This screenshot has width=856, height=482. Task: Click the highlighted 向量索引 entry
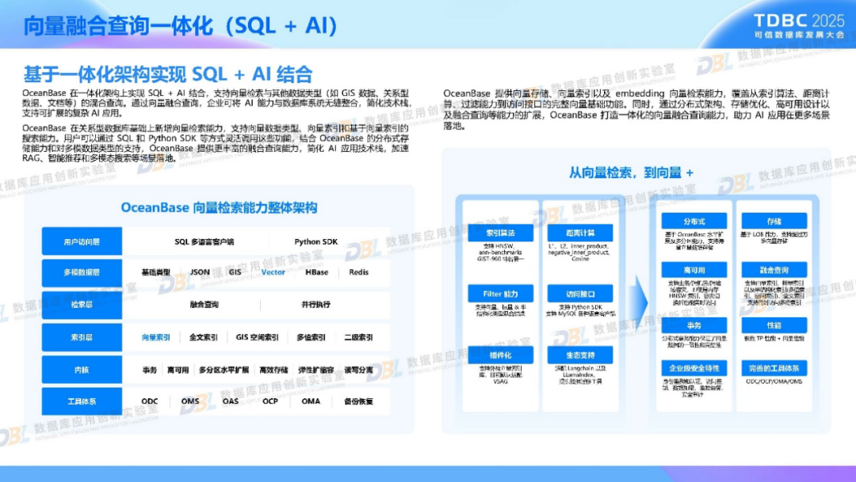pos(156,337)
